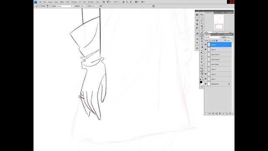Screen dimensions: 268x151
Task: Hide the layer directly above Background
Action: (206, 79)
